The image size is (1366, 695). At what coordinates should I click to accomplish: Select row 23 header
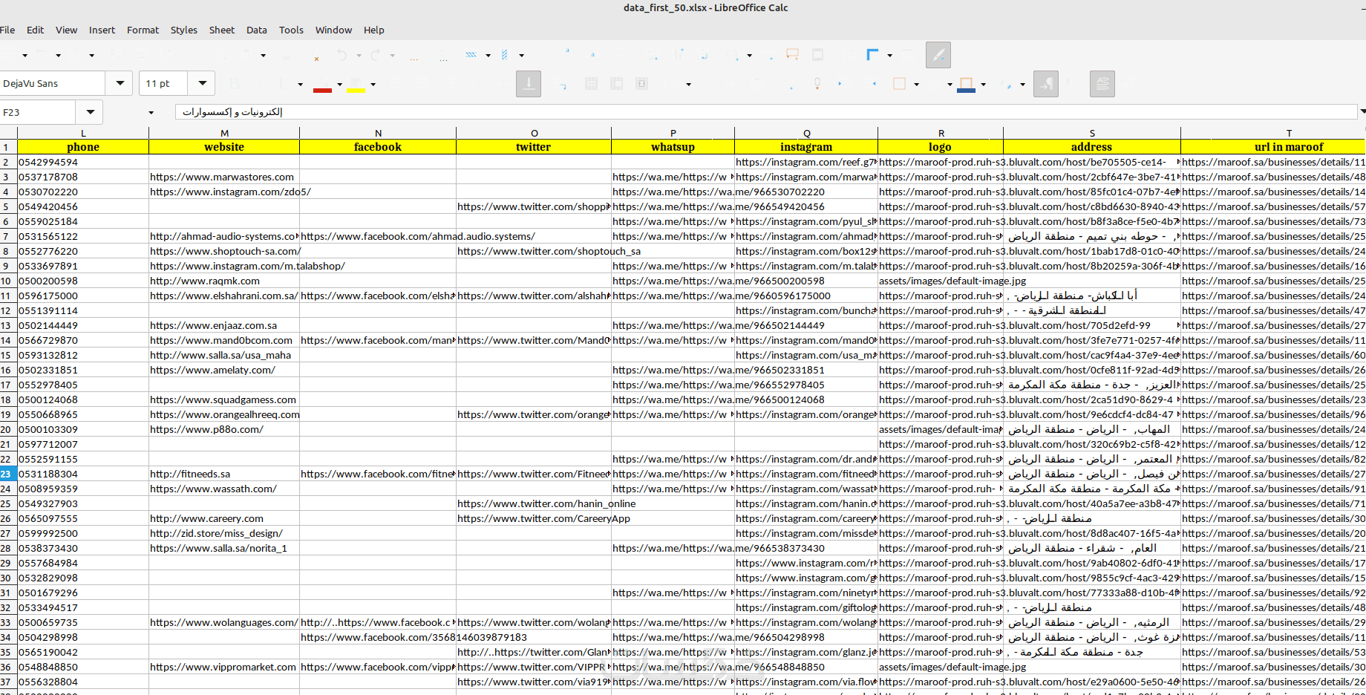[x=8, y=474]
